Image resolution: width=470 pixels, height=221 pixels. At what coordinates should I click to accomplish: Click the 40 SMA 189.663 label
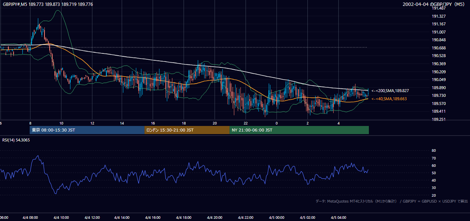click(x=389, y=99)
